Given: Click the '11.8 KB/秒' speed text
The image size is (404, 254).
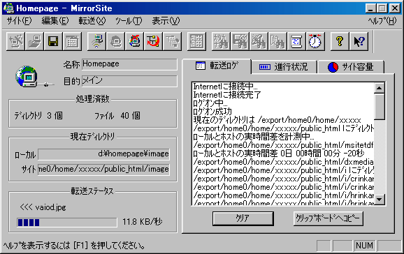Looking at the screenshot, I should (x=142, y=222).
